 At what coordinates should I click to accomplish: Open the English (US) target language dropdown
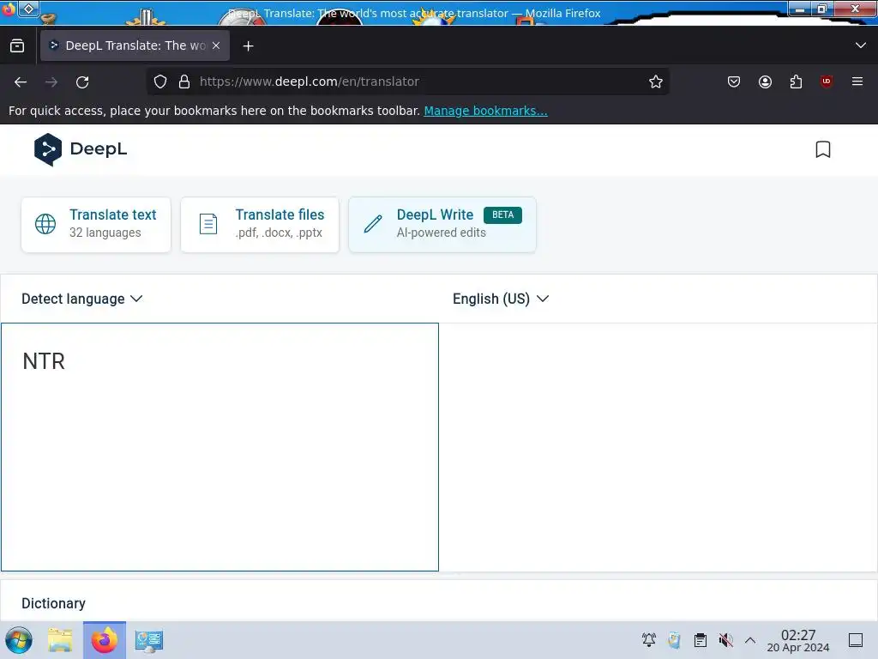(x=501, y=299)
